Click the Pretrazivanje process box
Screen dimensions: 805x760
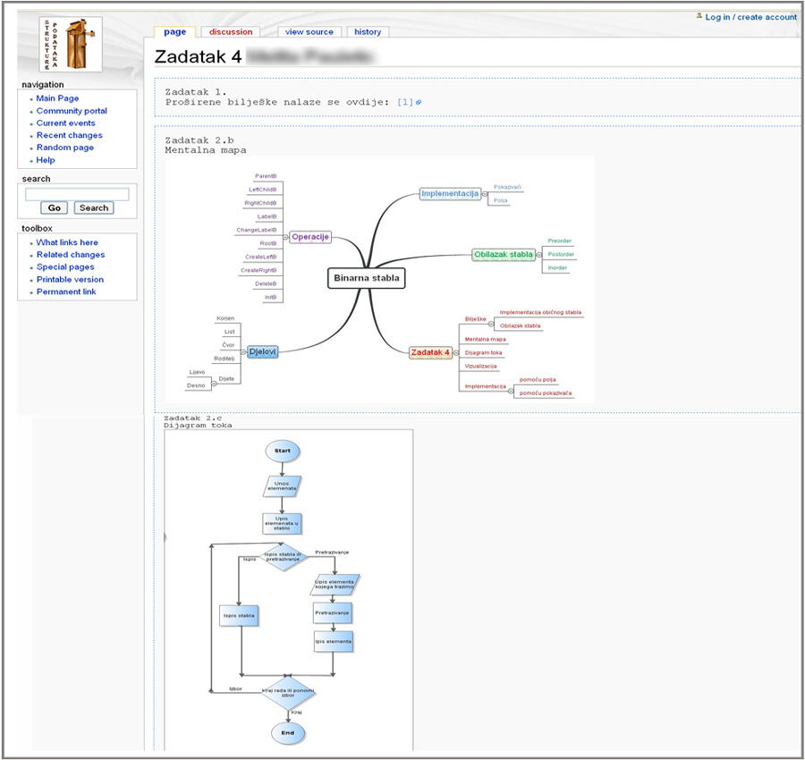tap(332, 612)
